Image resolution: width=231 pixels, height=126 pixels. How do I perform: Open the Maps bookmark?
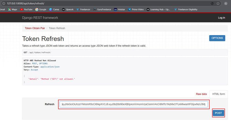(12, 10)
